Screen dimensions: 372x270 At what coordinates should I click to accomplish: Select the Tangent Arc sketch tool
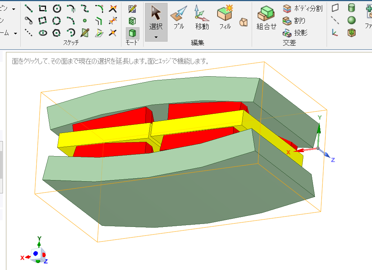pyautogui.click(x=71, y=8)
